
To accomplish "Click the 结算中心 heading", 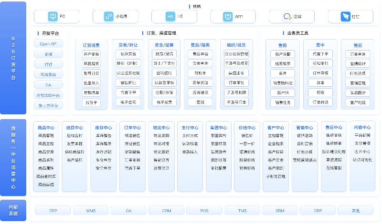I will pos(74,128).
